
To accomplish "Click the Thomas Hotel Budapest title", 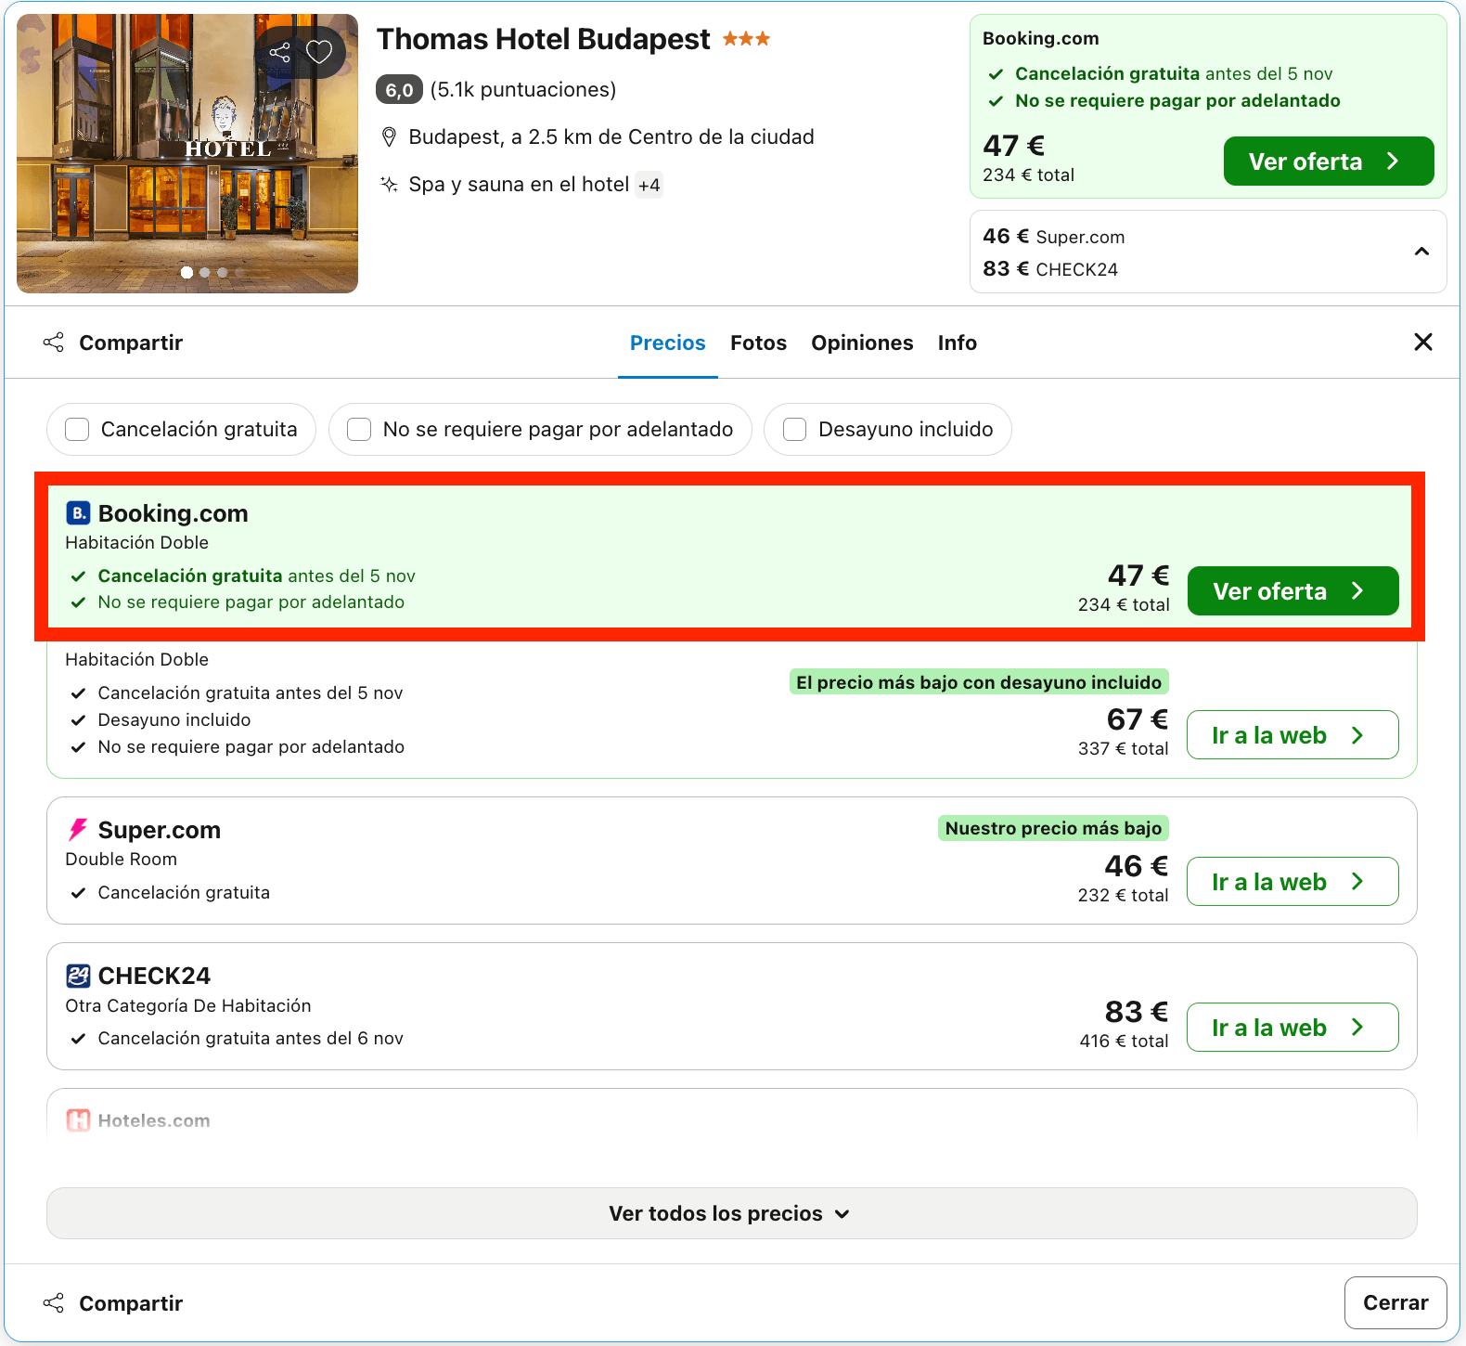I will tap(543, 39).
